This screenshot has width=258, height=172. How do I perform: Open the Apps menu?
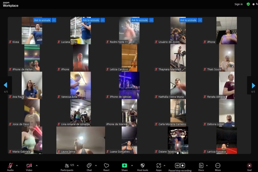(159, 166)
